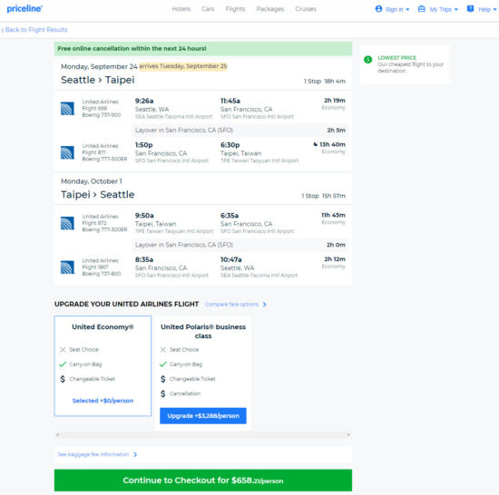Open Compare fare options link
The width and height of the screenshot is (499, 495).
(231, 305)
